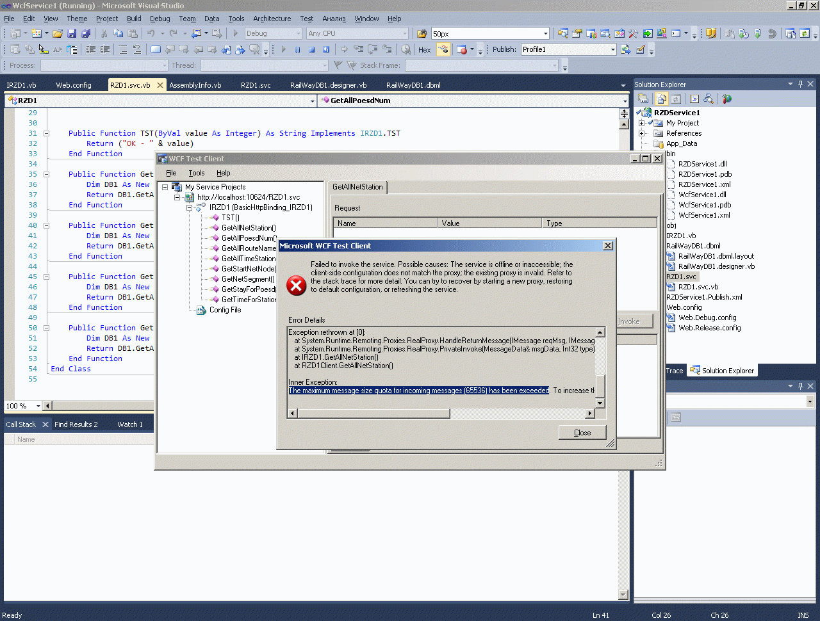Click the Restart debugging icon
The height and width of the screenshot is (621, 820).
pos(326,49)
